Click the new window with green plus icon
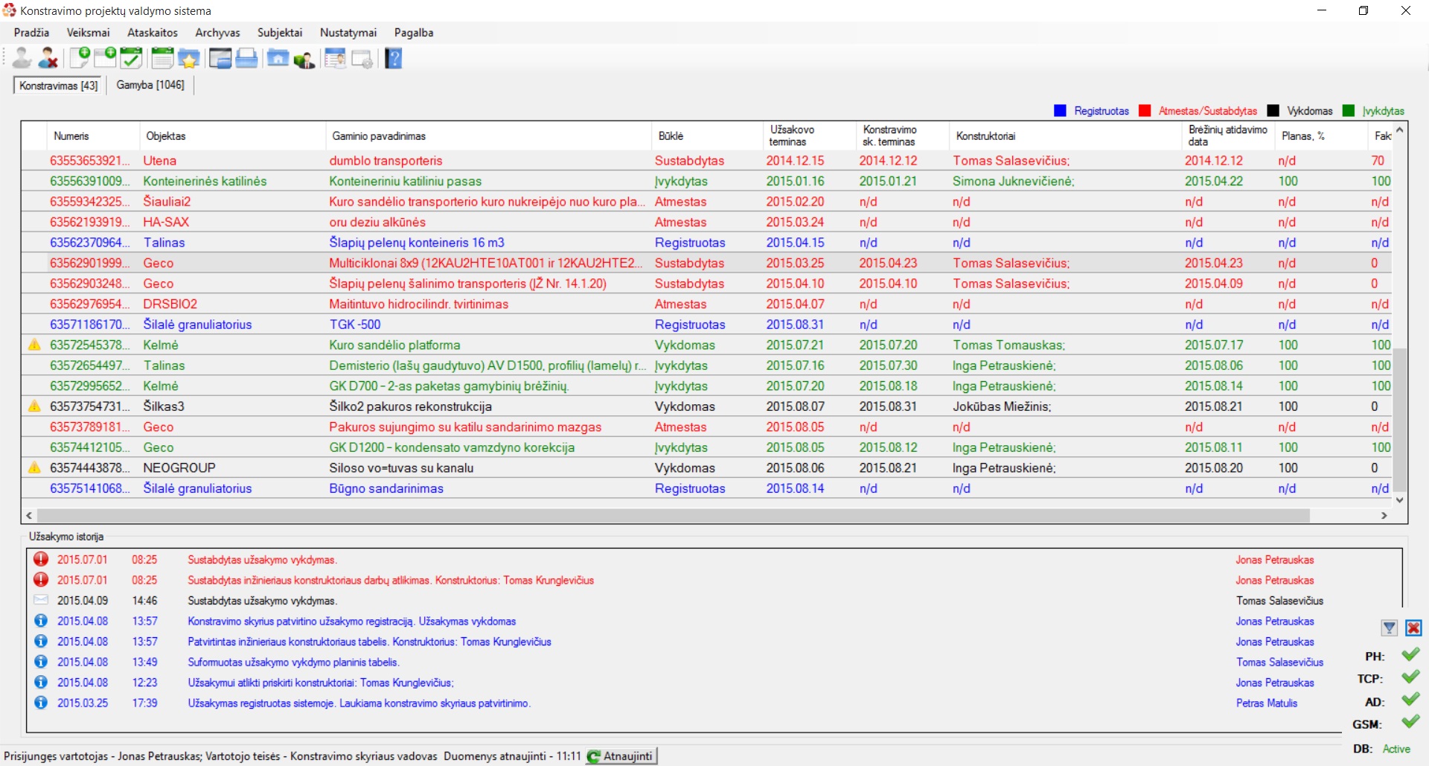1429x766 pixels. pos(106,58)
